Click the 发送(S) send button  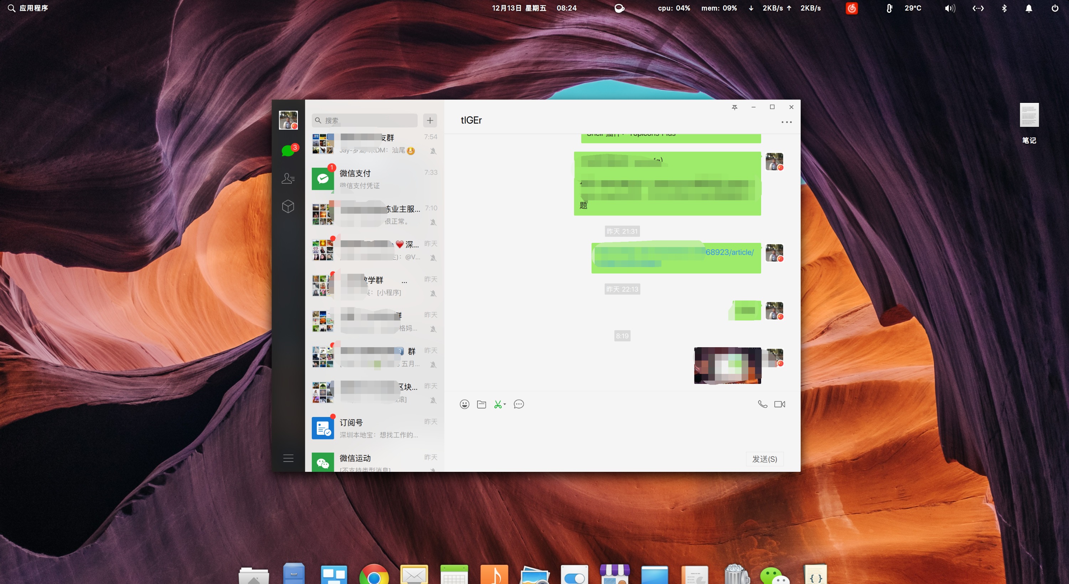764,459
